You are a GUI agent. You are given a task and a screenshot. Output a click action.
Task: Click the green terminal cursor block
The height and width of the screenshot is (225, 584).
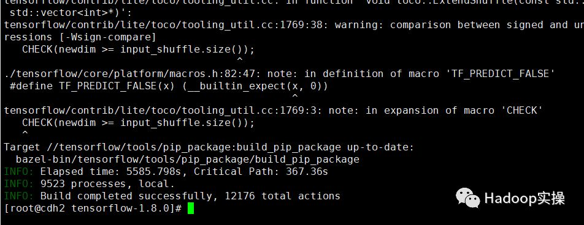pos(191,208)
